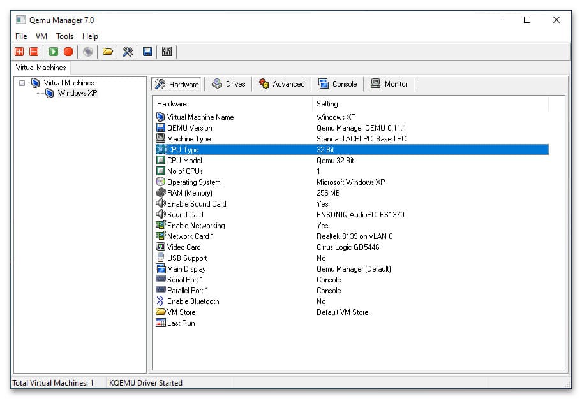Viewport: 582px width, 399px height.
Task: Click the 'Qemu 32 Bit' setting value
Action: [x=335, y=161]
